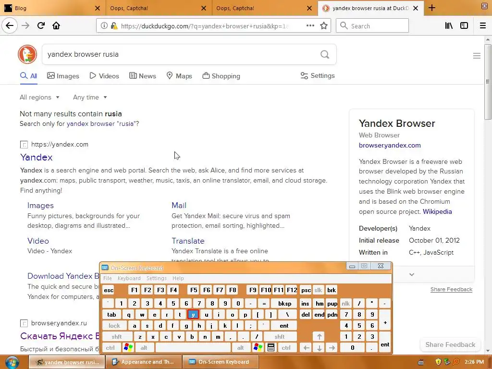Switch to the Shopping search tab
This screenshot has height=369, width=492.
(x=221, y=76)
